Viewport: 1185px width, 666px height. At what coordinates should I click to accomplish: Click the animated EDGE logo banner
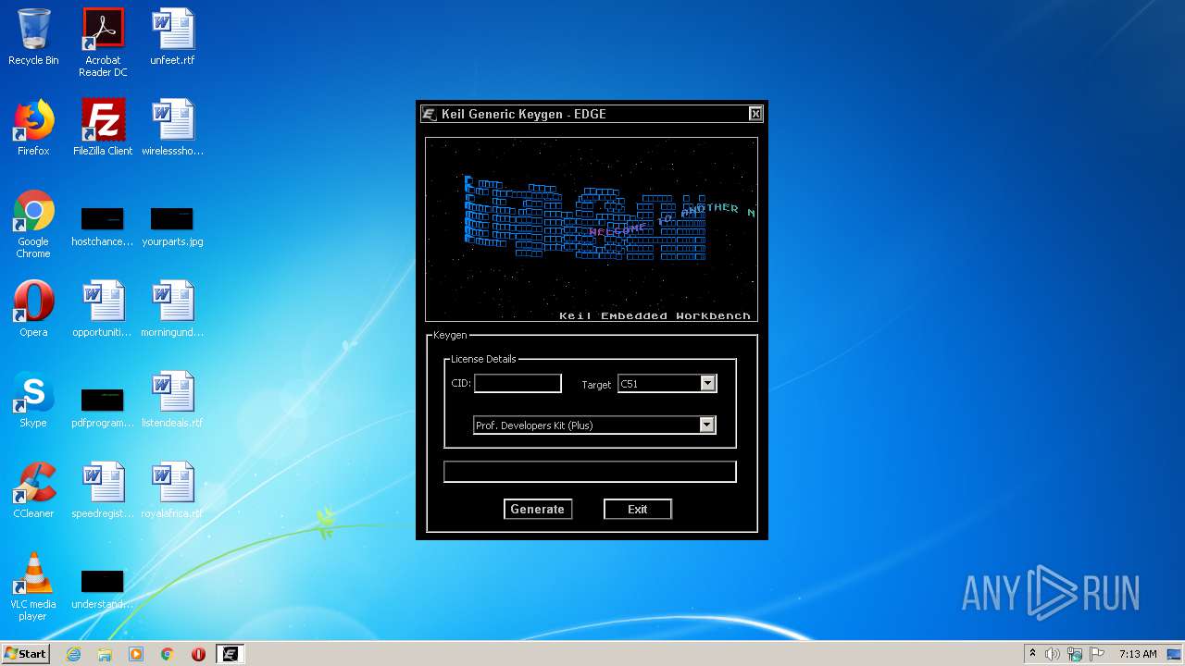[x=592, y=229]
